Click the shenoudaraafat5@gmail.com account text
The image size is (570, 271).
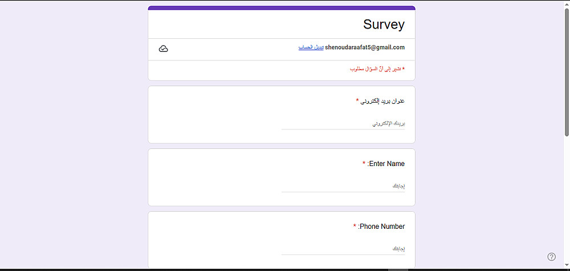coord(365,47)
